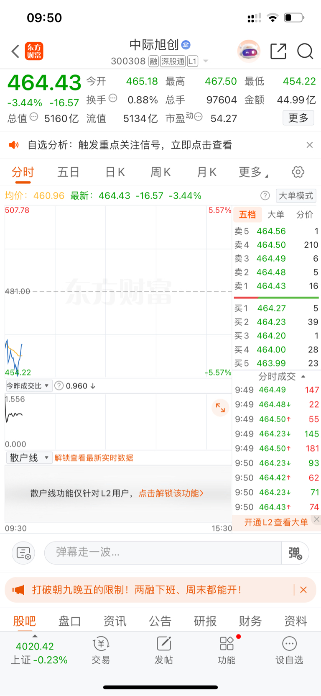This screenshot has height=696, width=321.
Task: Open the search magnifier icon
Action: tap(305, 51)
